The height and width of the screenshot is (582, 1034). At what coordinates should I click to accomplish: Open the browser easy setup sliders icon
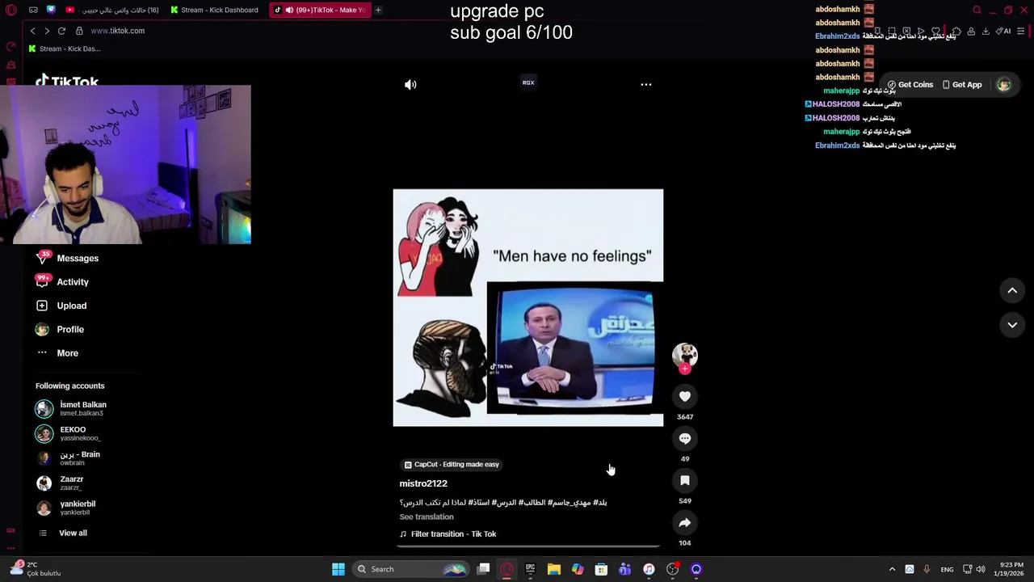pyautogui.click(x=1021, y=31)
